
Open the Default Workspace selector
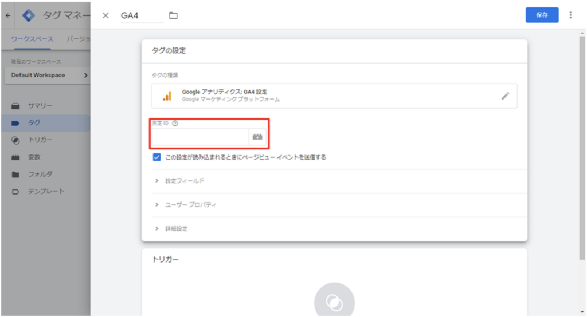point(48,75)
